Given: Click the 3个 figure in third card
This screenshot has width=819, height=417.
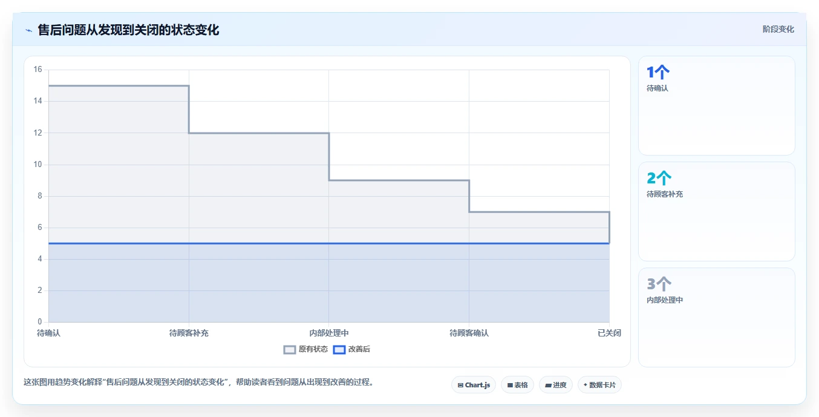Looking at the screenshot, I should tap(659, 284).
